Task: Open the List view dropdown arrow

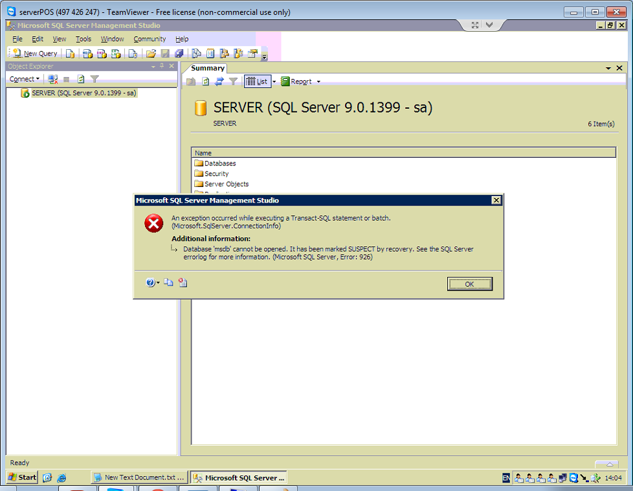Action: coord(274,82)
